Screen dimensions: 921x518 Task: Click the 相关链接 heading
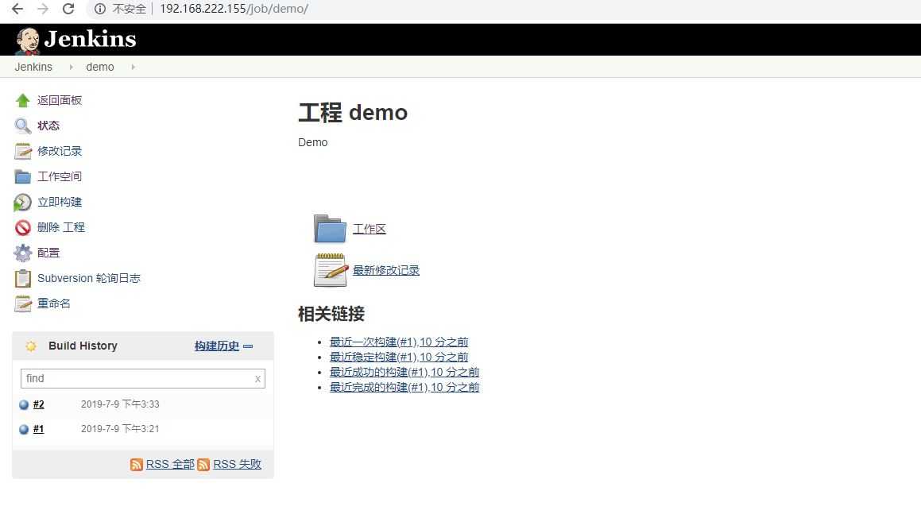tap(331, 314)
